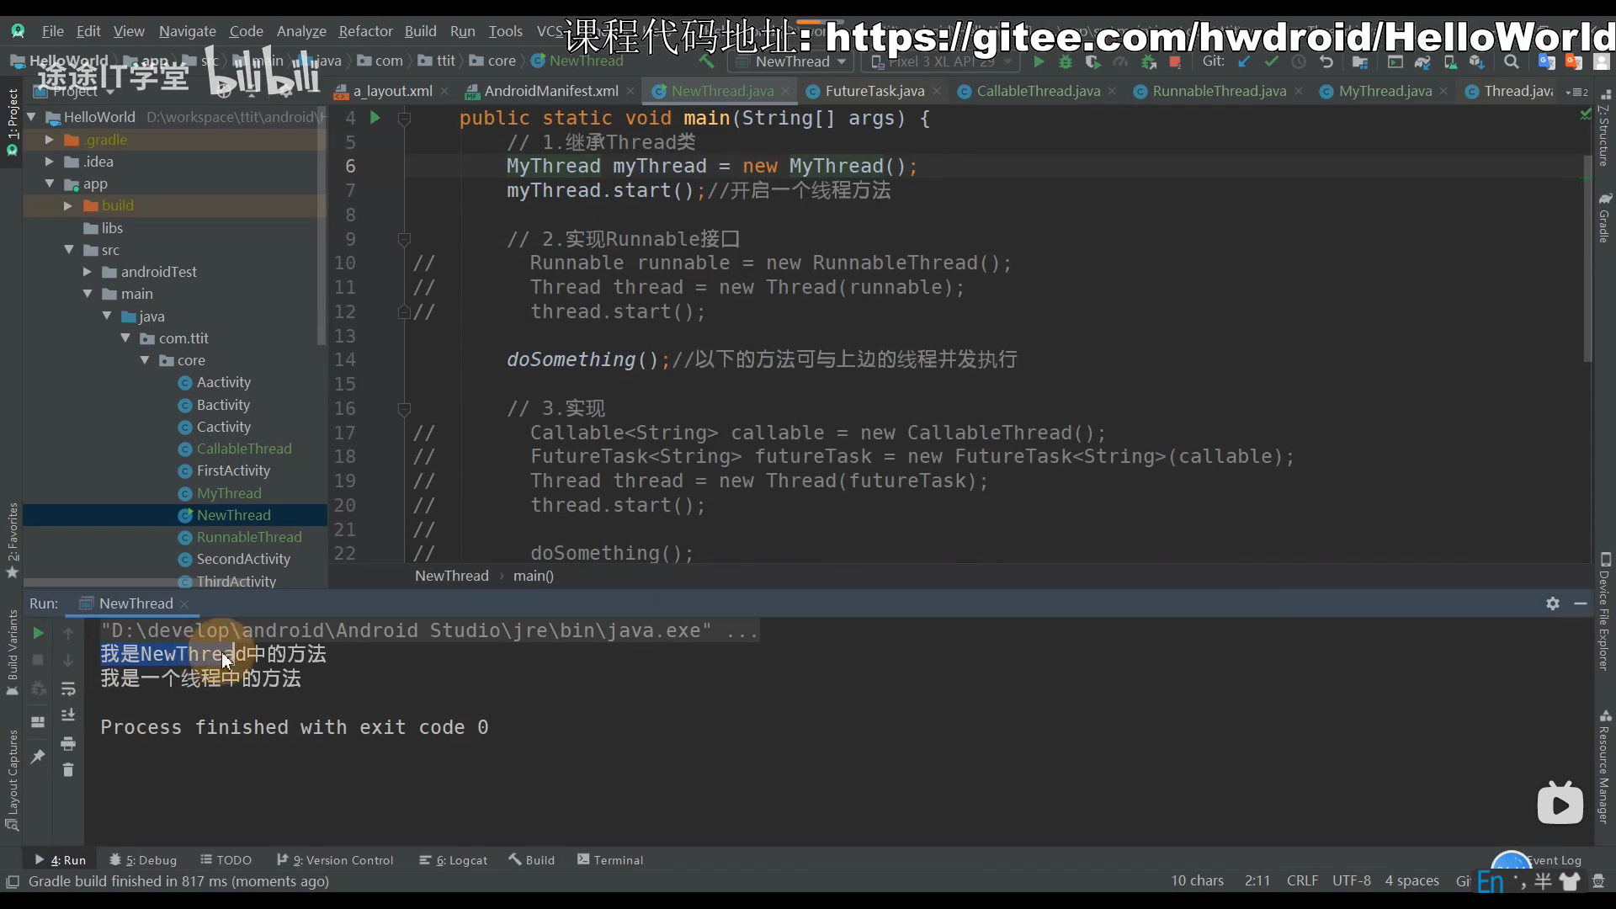Collapse the com.ttit package node
The width and height of the screenshot is (1616, 909).
point(125,338)
